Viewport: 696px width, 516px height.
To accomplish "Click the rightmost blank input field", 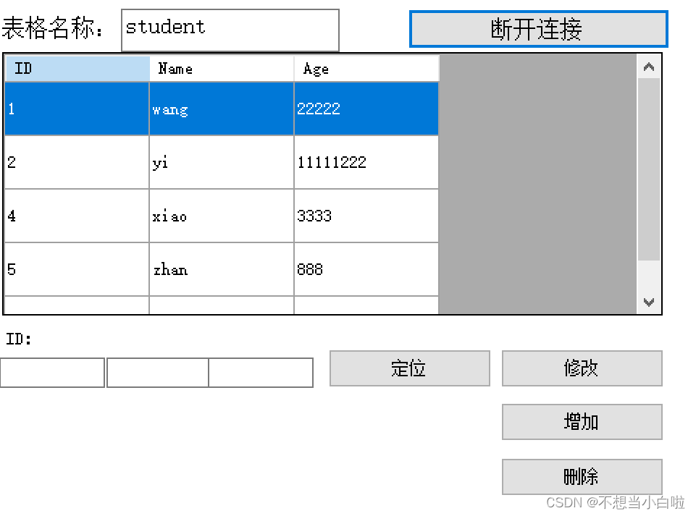I will [x=261, y=373].
